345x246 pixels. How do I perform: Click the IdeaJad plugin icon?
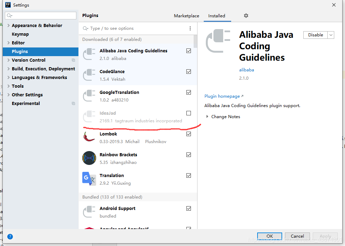pos(89,117)
